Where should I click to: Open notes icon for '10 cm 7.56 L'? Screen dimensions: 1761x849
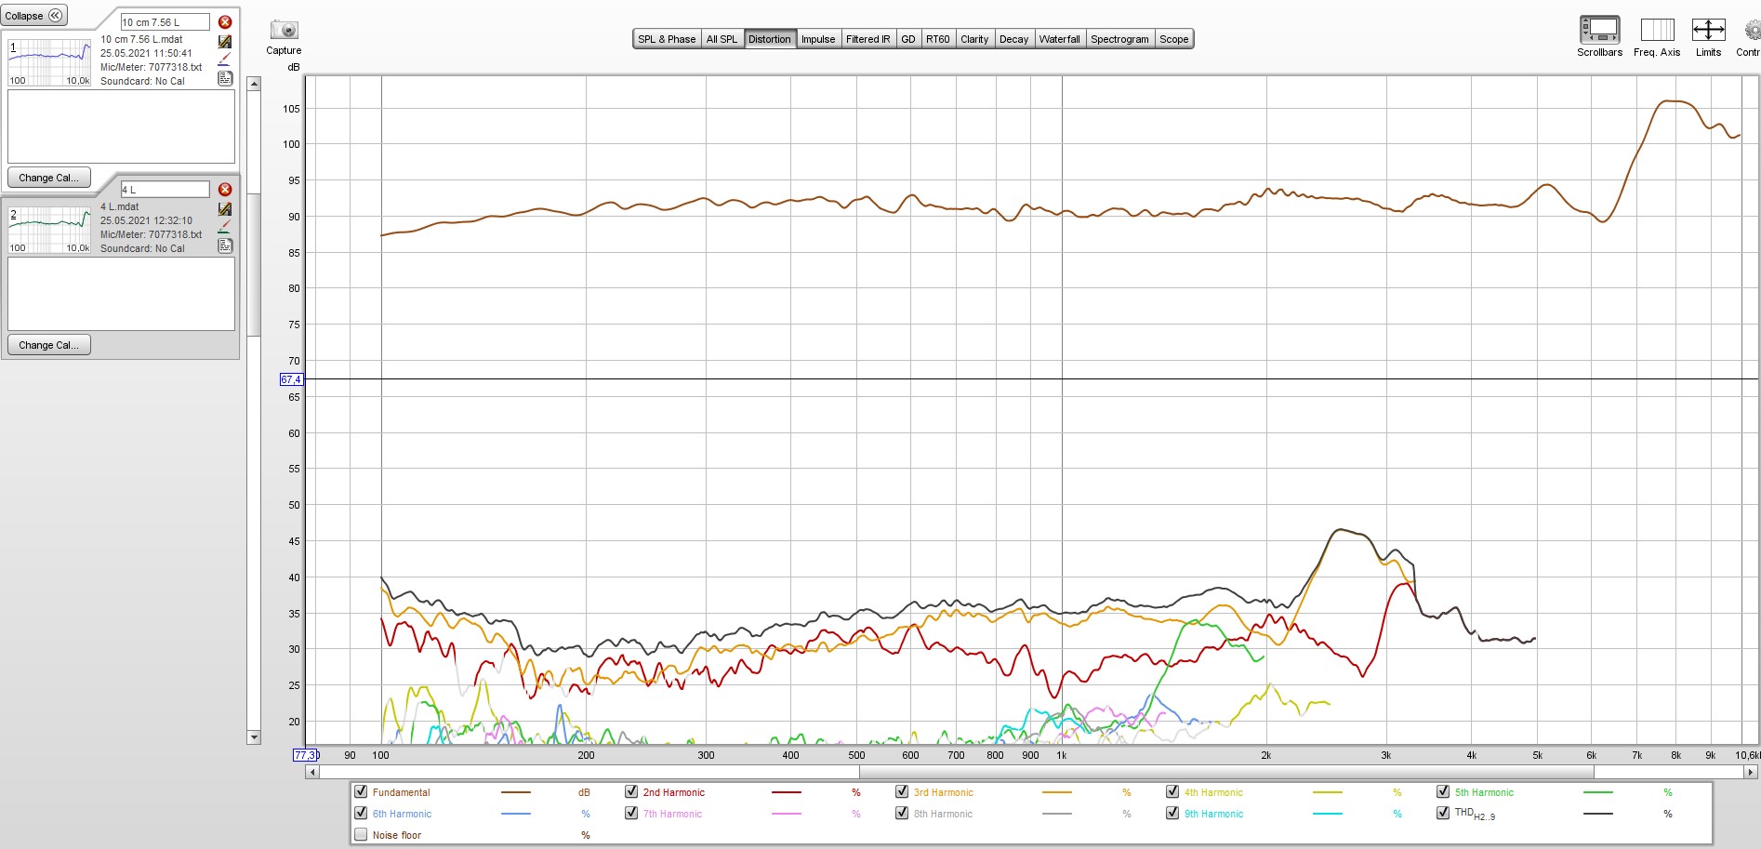coord(225,78)
